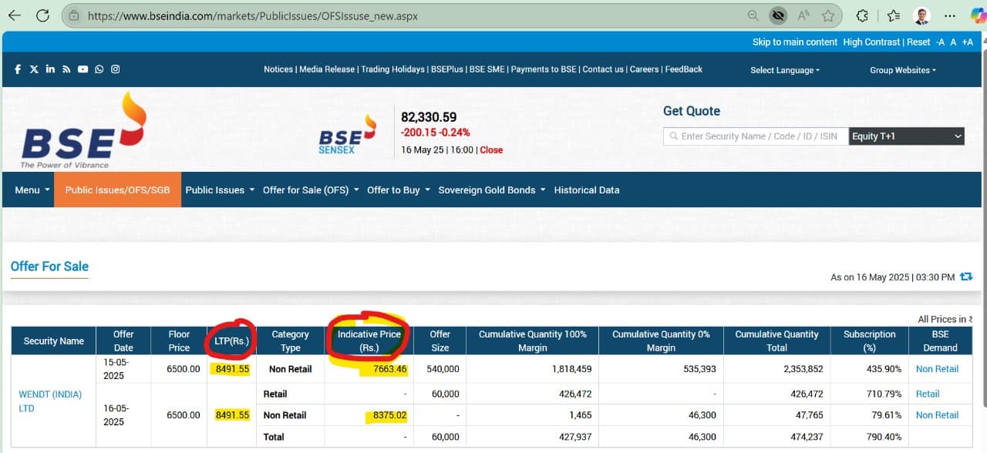View site security information lock icon
This screenshot has width=987, height=453.
[x=74, y=15]
